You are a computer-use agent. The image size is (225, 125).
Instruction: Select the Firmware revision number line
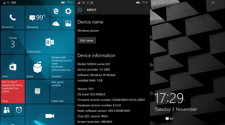coord(111,100)
